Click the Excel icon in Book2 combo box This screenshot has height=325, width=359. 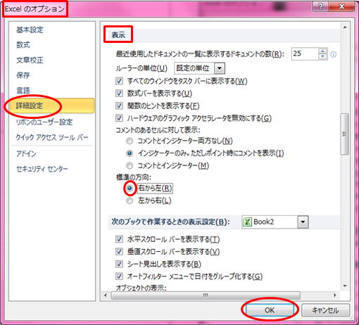[x=247, y=222]
